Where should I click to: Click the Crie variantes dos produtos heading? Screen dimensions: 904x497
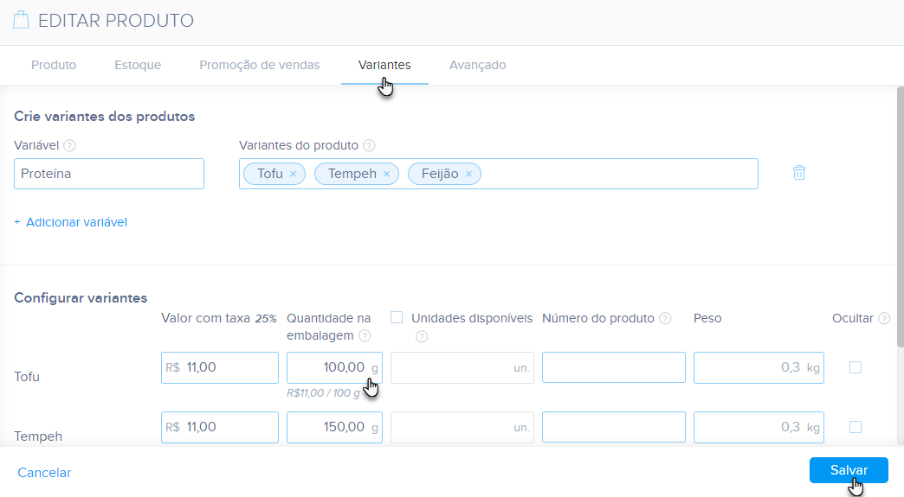(x=105, y=116)
